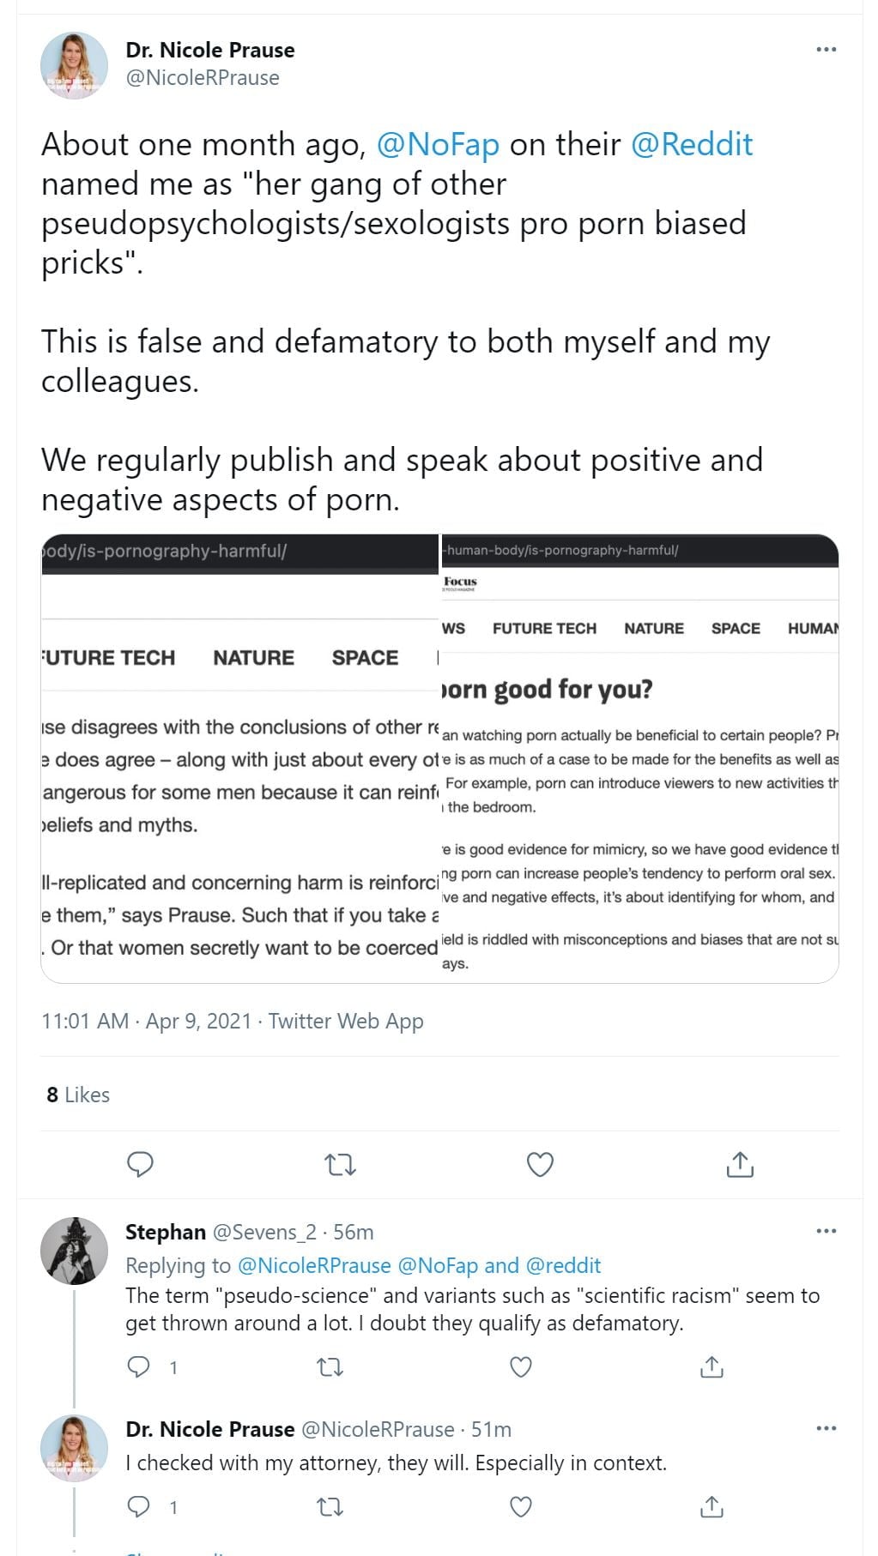The width and height of the screenshot is (878, 1556).
Task: Retweet the main tweet by Dr. Nicole Prause
Action: point(340,1165)
